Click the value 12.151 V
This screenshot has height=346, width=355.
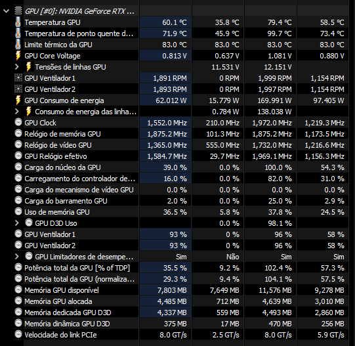click(x=278, y=67)
